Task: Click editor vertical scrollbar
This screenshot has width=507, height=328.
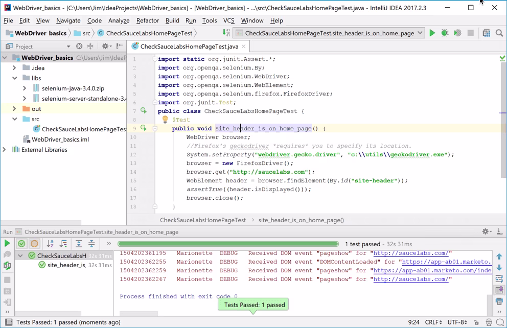Action: (503, 120)
